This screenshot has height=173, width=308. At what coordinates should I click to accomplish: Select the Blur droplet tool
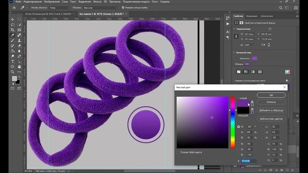[x=19, y=51]
